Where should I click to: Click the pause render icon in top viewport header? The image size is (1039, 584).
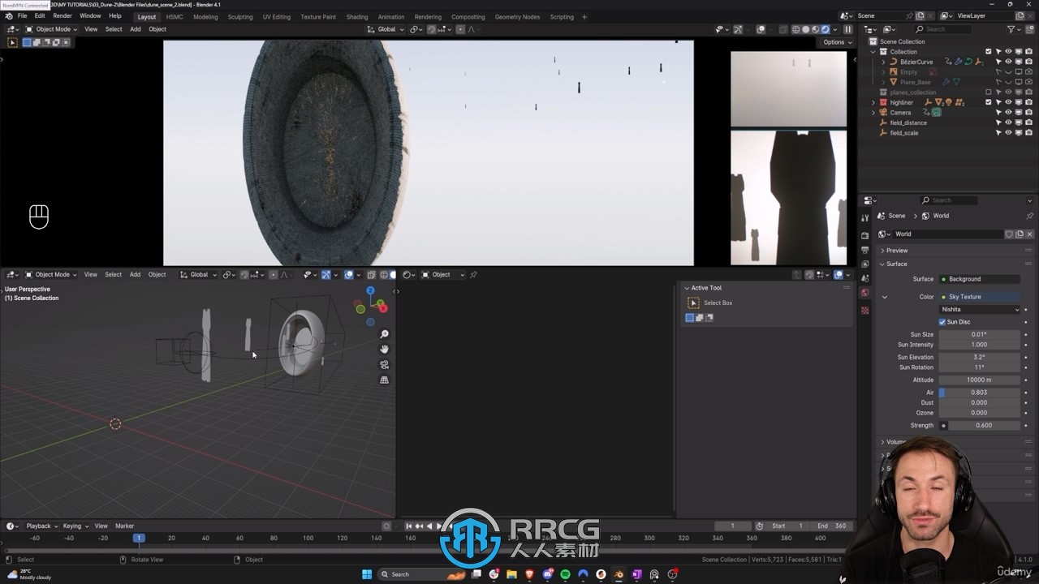point(848,29)
